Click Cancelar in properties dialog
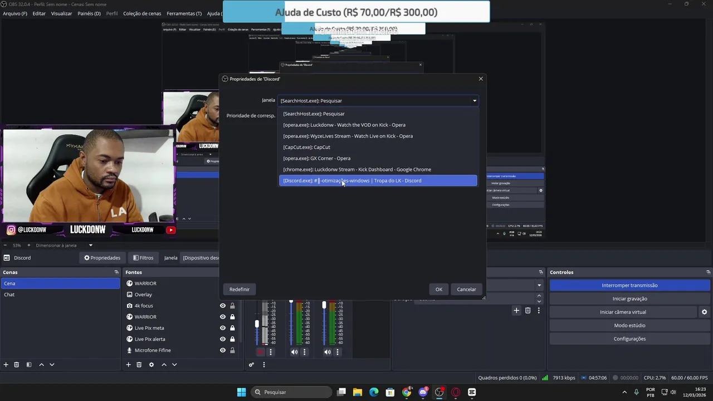Screen dimensions: 713x401 point(466,289)
